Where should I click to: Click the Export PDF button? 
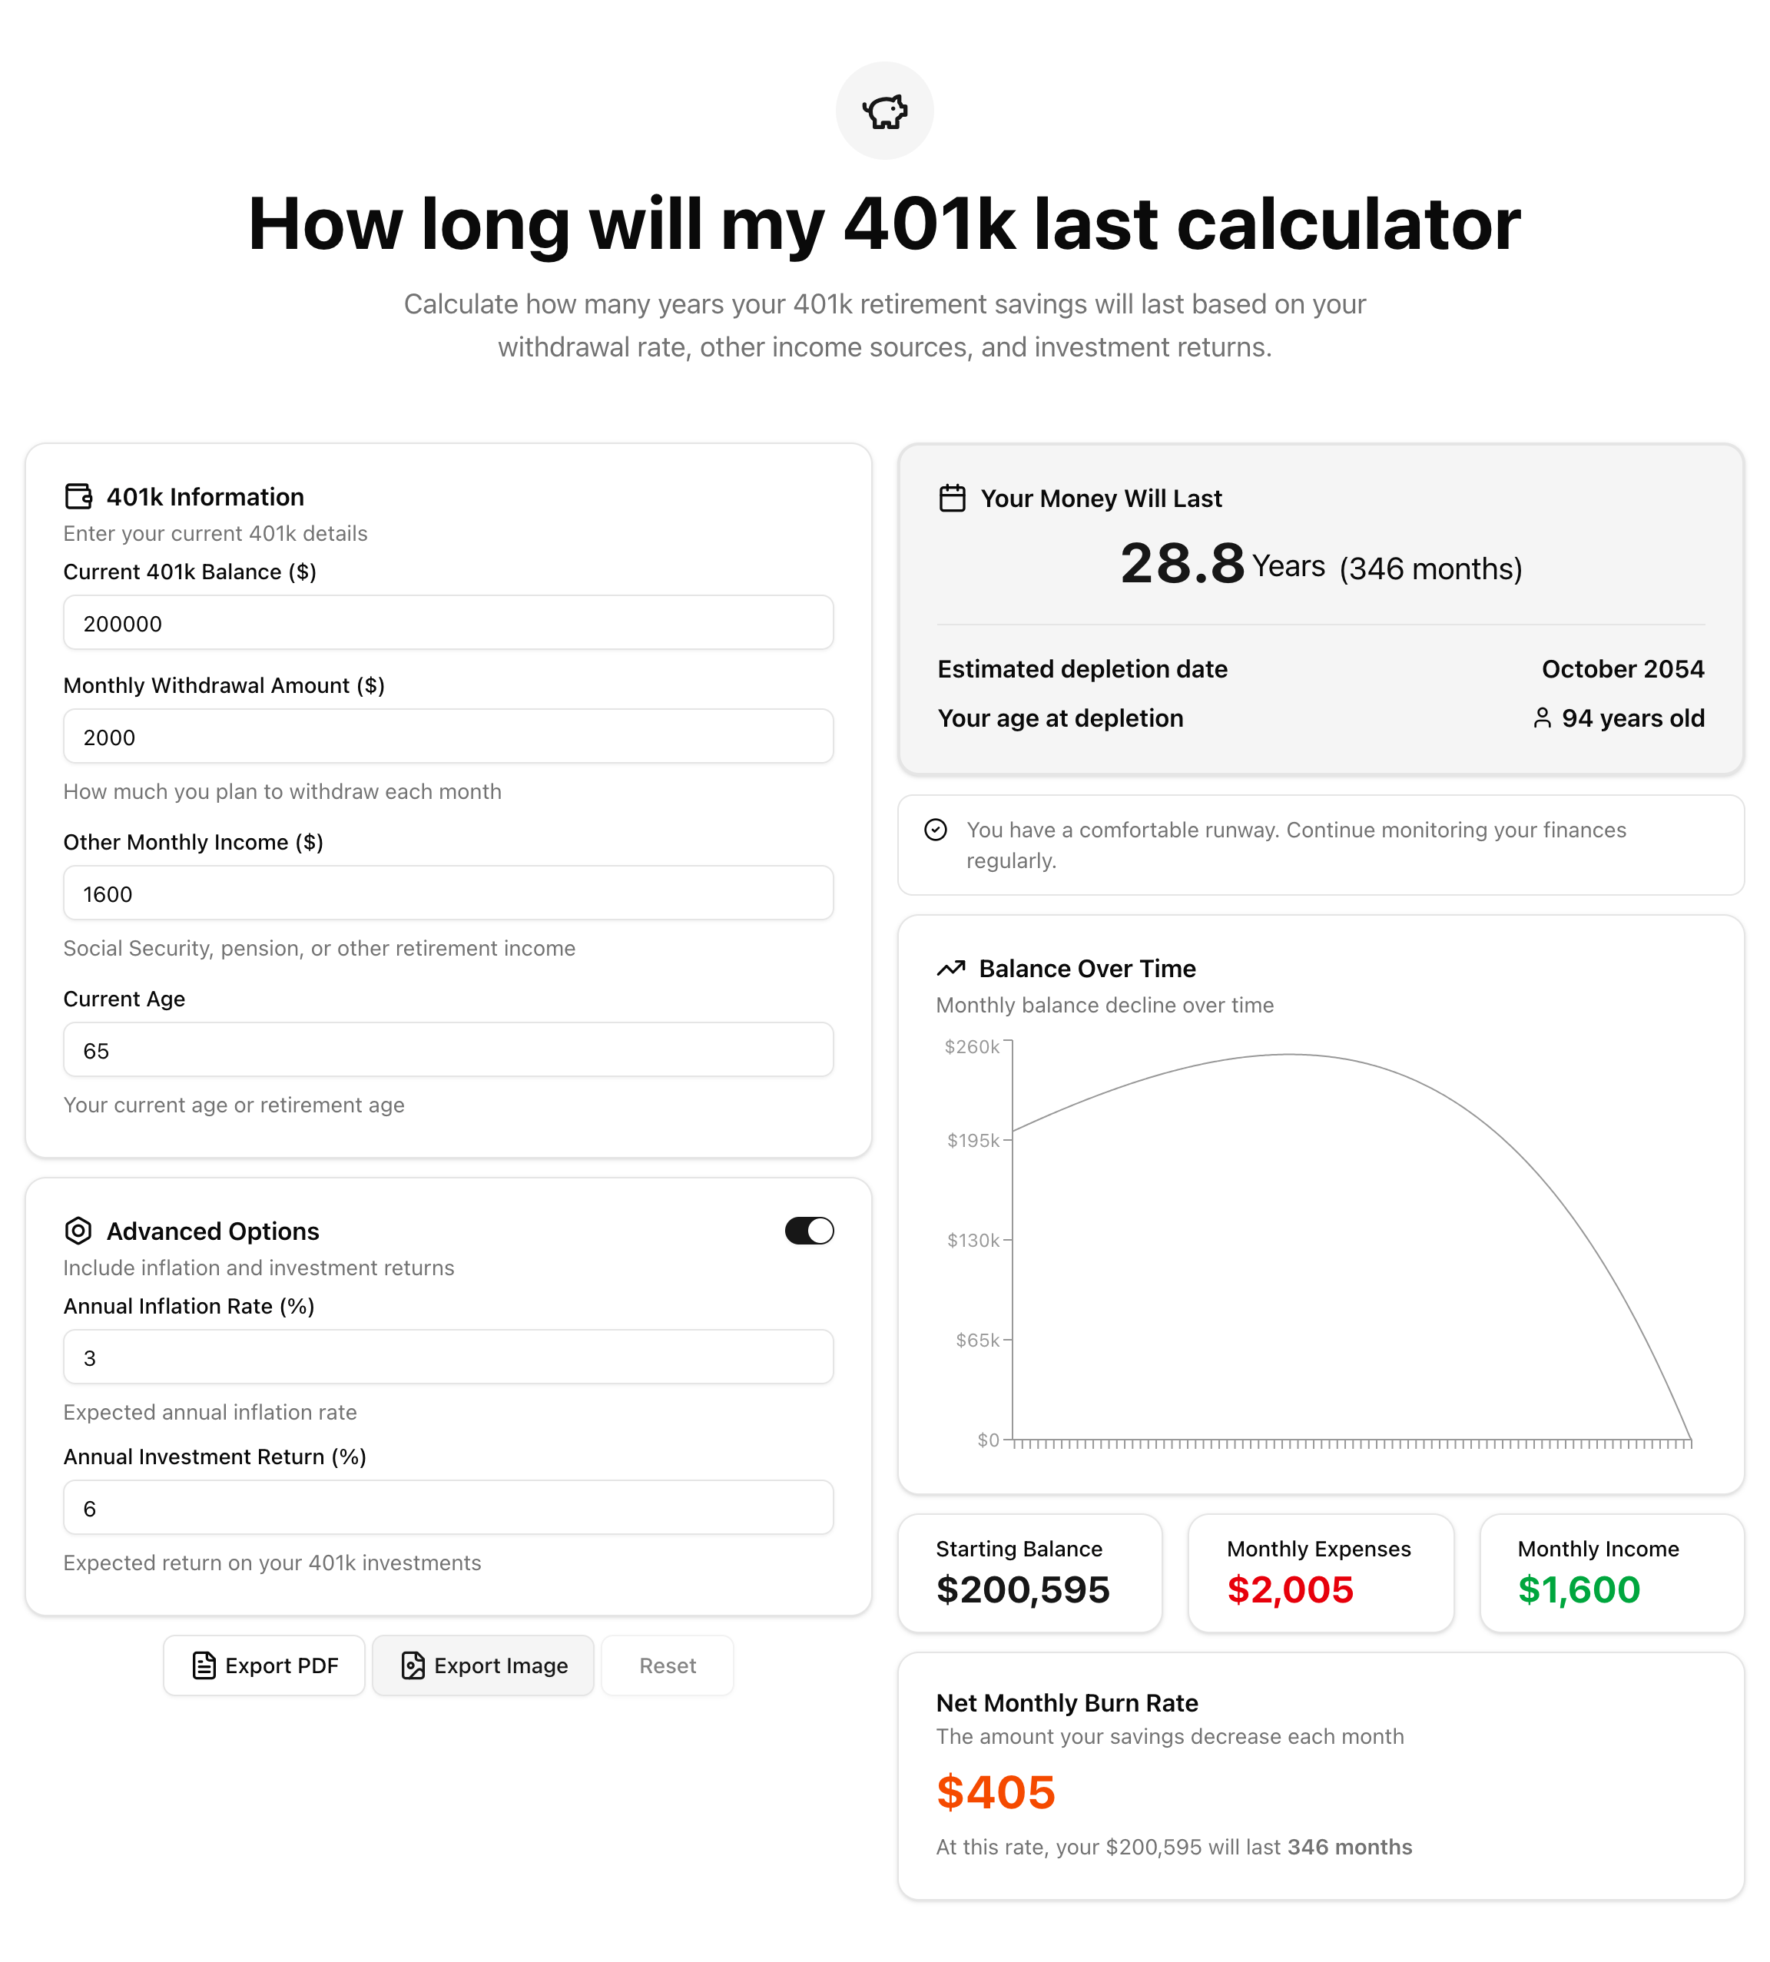pos(264,1665)
